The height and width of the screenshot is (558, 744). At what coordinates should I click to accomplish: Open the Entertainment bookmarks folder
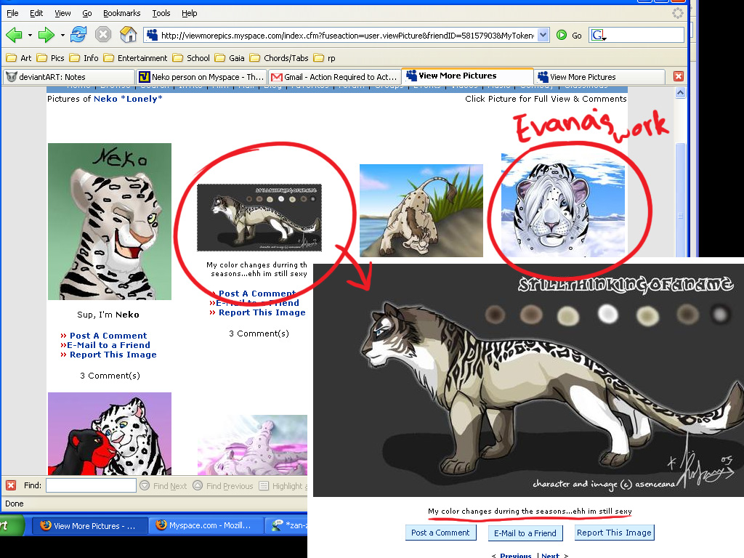(136, 58)
